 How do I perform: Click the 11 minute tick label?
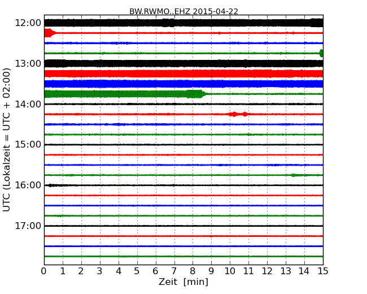click(248, 271)
